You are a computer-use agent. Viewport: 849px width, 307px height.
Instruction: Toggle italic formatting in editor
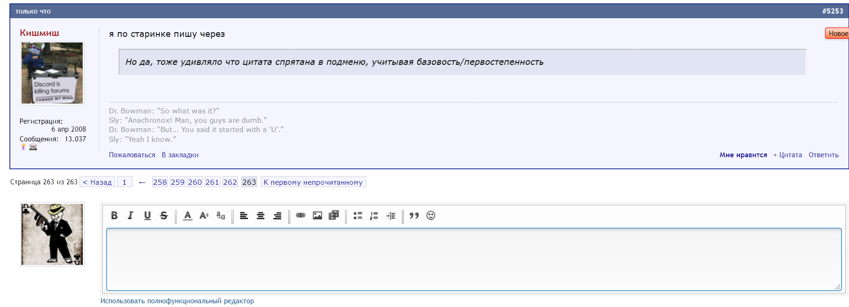(x=130, y=216)
